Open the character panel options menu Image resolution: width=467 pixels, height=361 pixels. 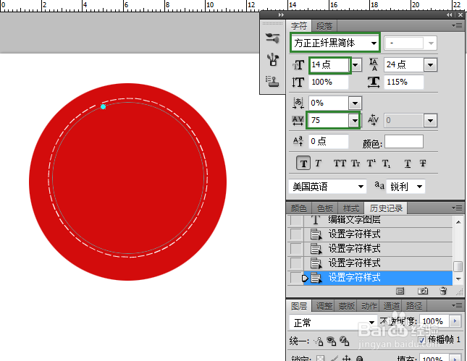click(x=457, y=26)
